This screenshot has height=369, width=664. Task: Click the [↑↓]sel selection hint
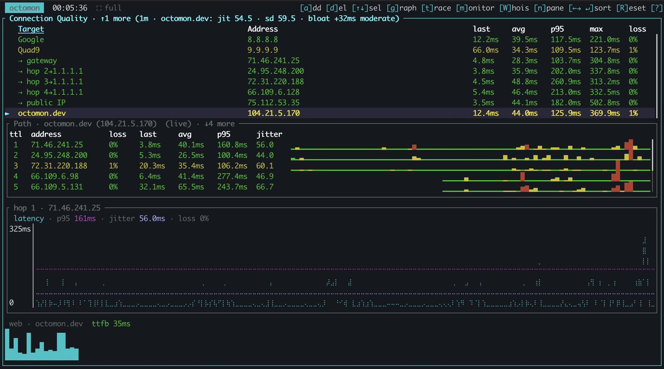point(367,8)
